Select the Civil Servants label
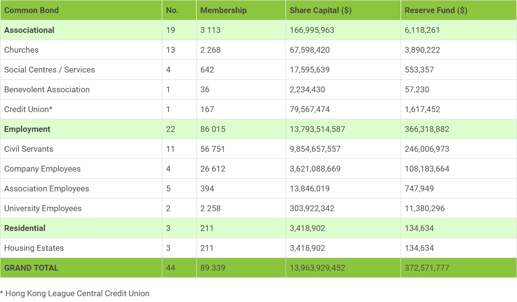This screenshot has width=517, height=302. [29, 149]
